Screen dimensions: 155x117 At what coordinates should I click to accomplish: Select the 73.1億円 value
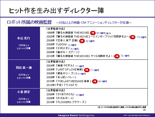(125, 56)
